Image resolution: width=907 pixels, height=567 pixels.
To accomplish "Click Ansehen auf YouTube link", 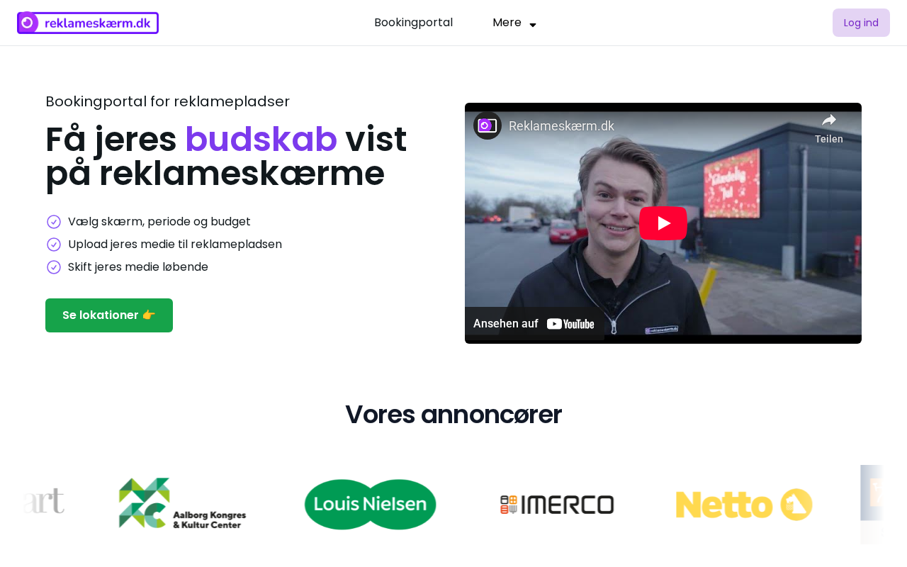I will click(534, 324).
